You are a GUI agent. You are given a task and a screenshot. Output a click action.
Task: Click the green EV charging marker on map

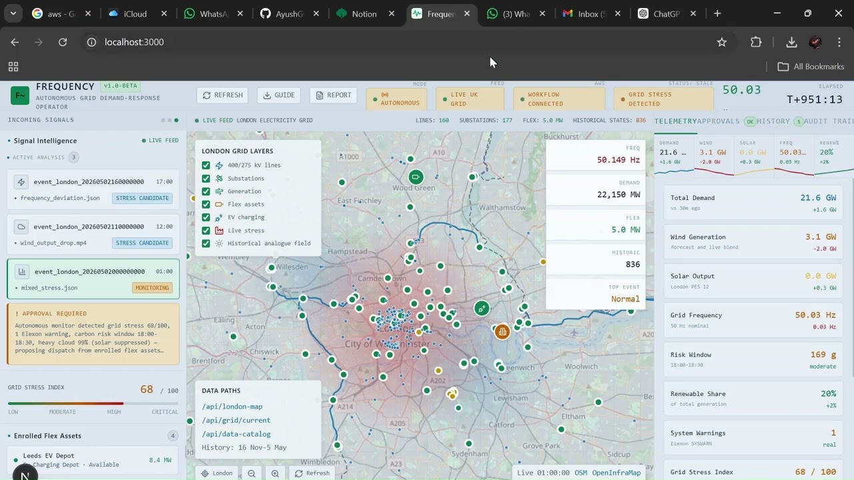[x=482, y=308]
